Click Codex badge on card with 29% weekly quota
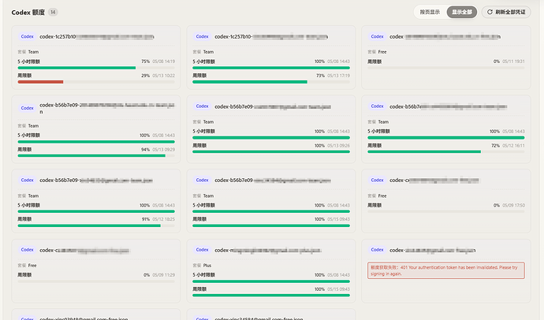544x320 pixels. pos(27,36)
